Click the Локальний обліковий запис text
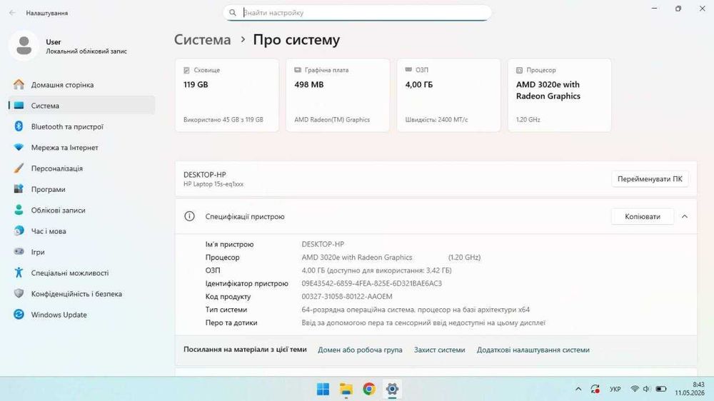 86,51
